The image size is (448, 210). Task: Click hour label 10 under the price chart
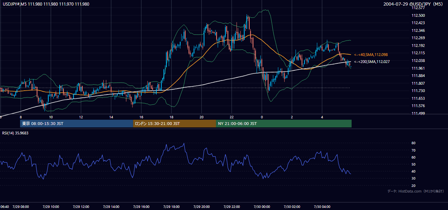pos(51,117)
